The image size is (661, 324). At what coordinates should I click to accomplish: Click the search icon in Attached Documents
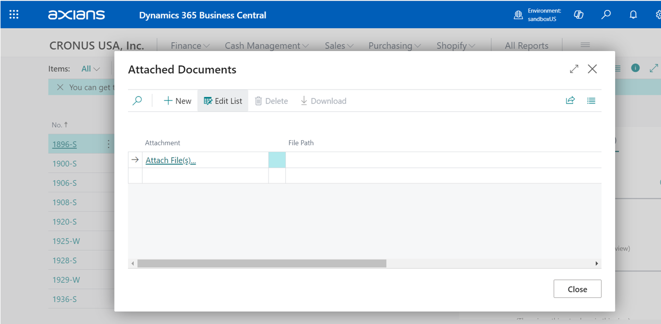[137, 101]
